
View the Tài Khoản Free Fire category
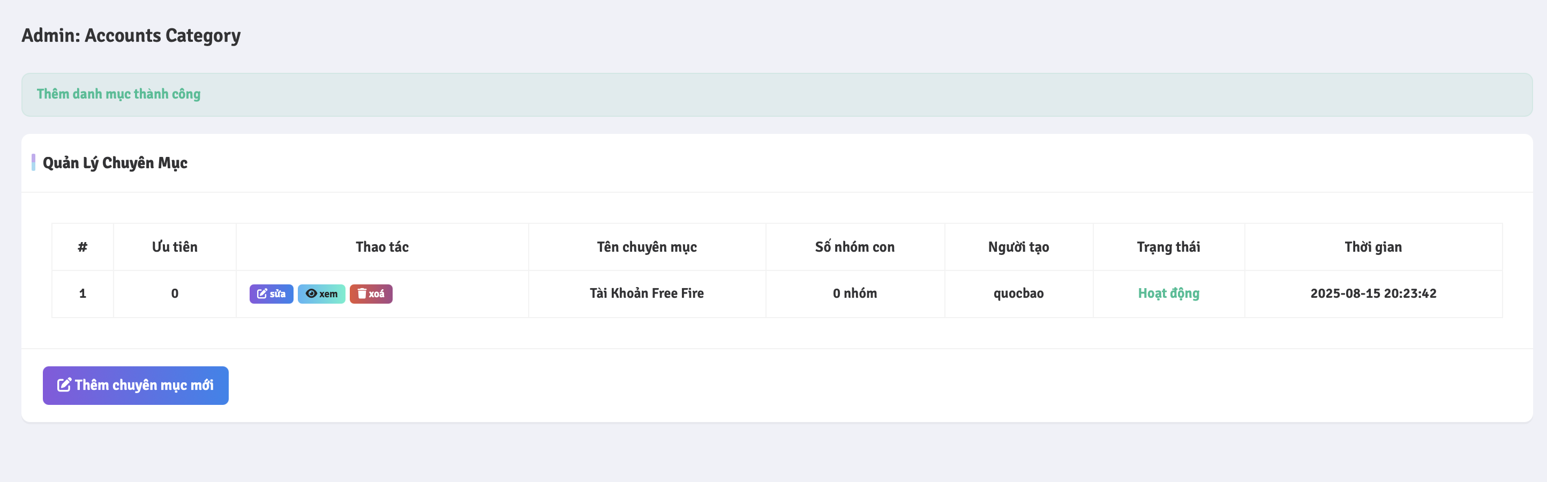point(321,293)
